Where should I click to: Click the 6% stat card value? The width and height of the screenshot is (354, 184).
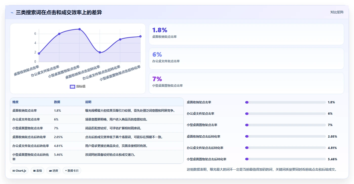pos(157,54)
